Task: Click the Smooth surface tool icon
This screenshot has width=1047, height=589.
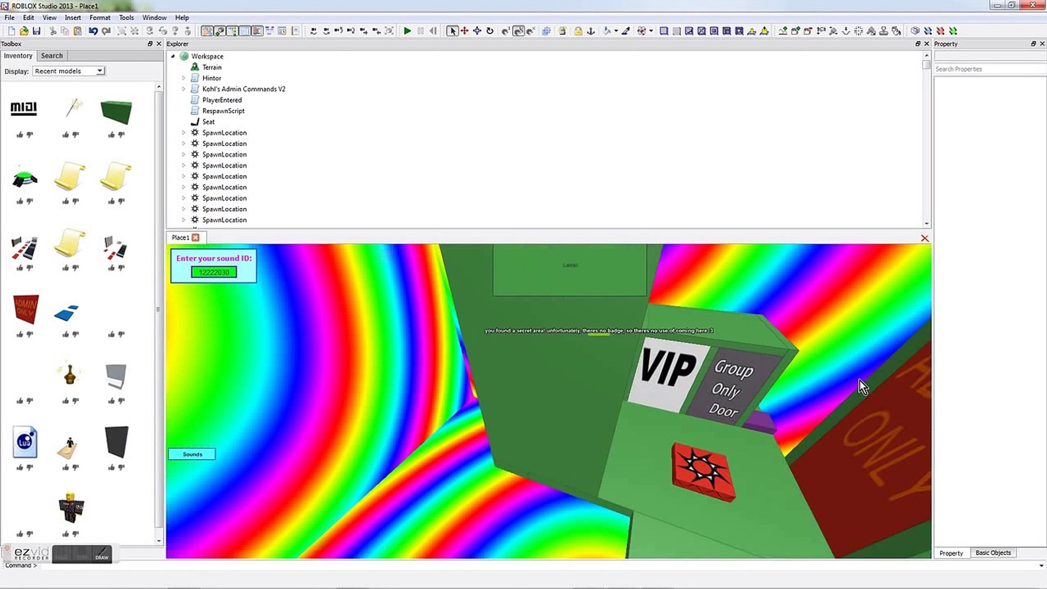Action: pyautogui.click(x=664, y=31)
